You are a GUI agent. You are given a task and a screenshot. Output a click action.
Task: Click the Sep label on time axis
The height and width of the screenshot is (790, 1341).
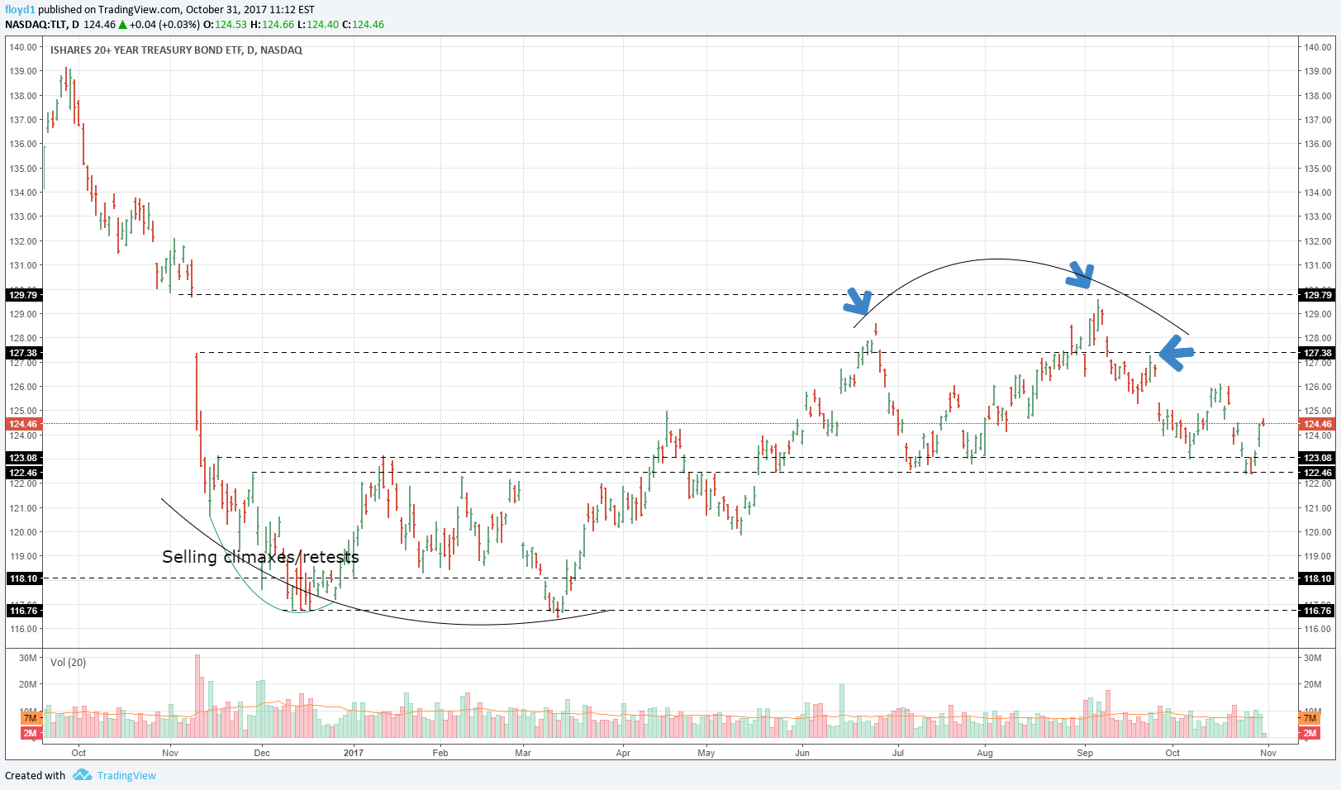click(1085, 753)
